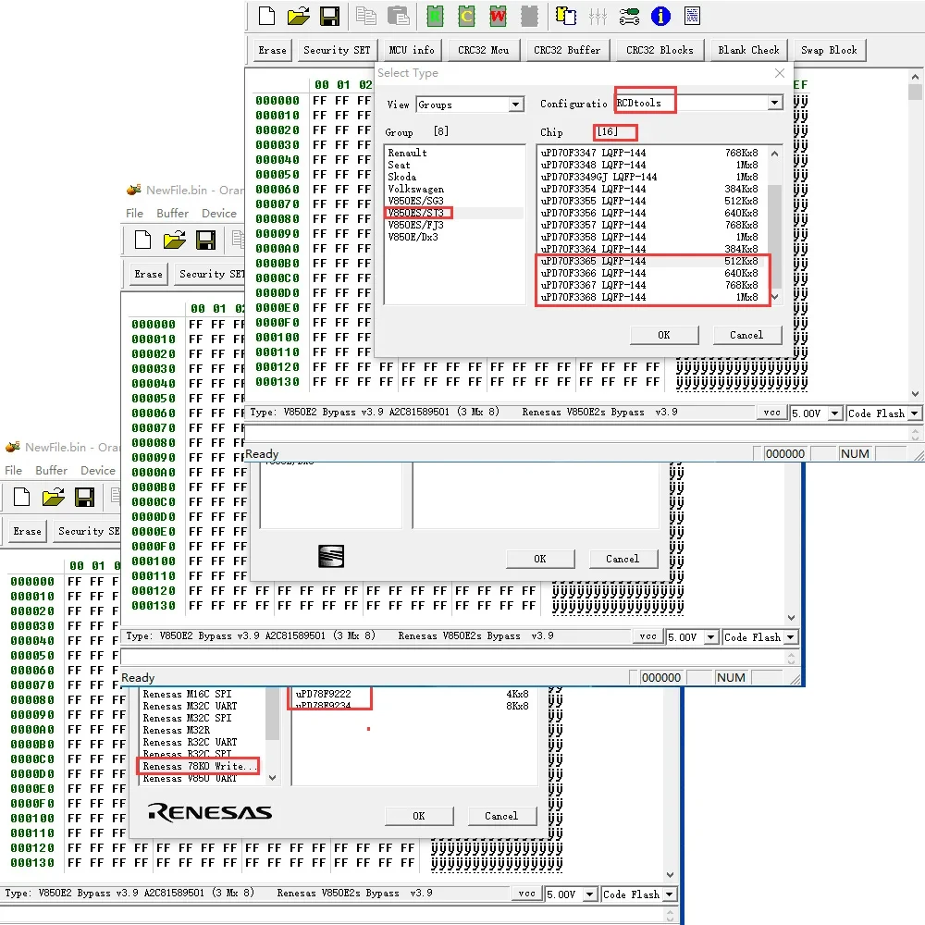
Task: Select uPD70F3365 LQFP-144 chip row
Action: click(x=649, y=262)
